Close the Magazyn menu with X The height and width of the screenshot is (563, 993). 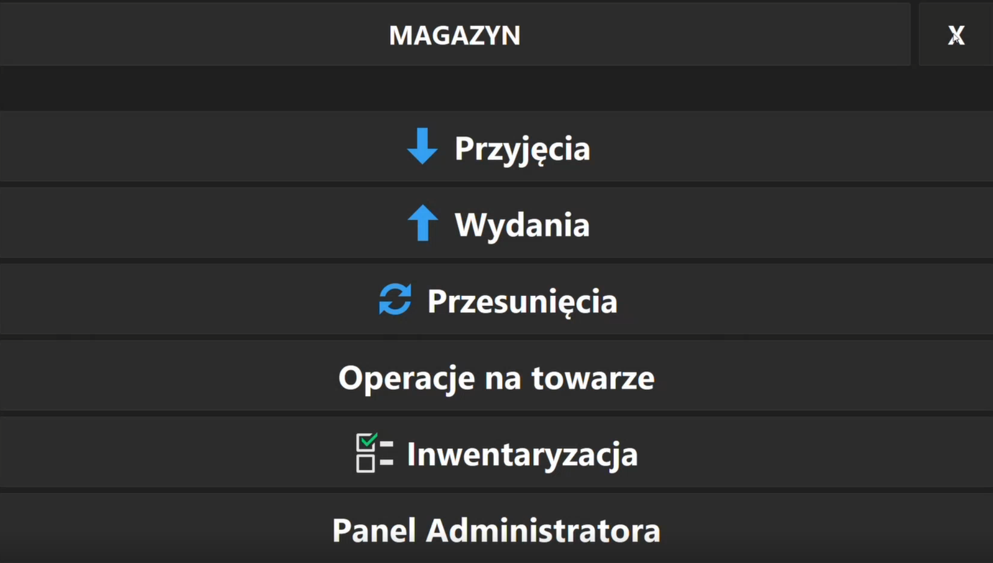tap(956, 34)
